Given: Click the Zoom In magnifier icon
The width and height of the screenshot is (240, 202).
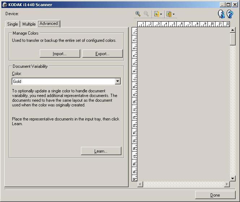Looking at the screenshot, I should coord(138,14).
